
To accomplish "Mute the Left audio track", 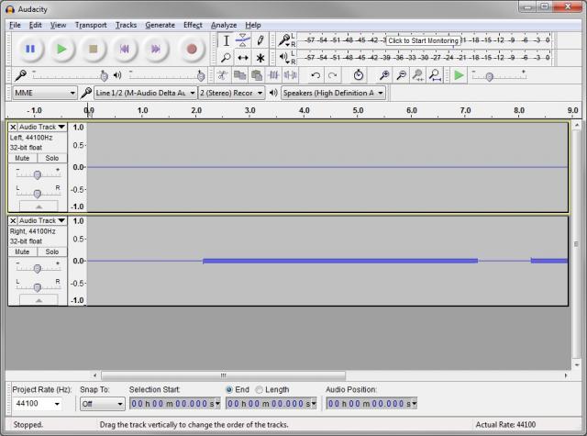I will pos(22,158).
